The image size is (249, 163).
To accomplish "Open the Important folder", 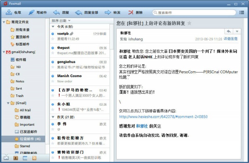I will click(x=24, y=124).
